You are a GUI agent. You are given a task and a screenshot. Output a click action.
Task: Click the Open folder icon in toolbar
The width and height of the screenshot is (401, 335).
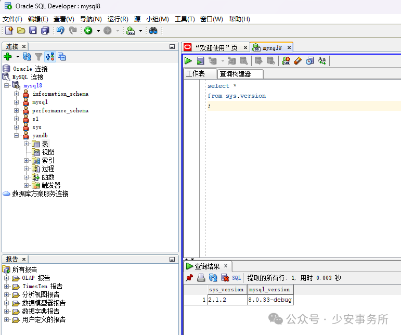pyautogui.click(x=21, y=31)
